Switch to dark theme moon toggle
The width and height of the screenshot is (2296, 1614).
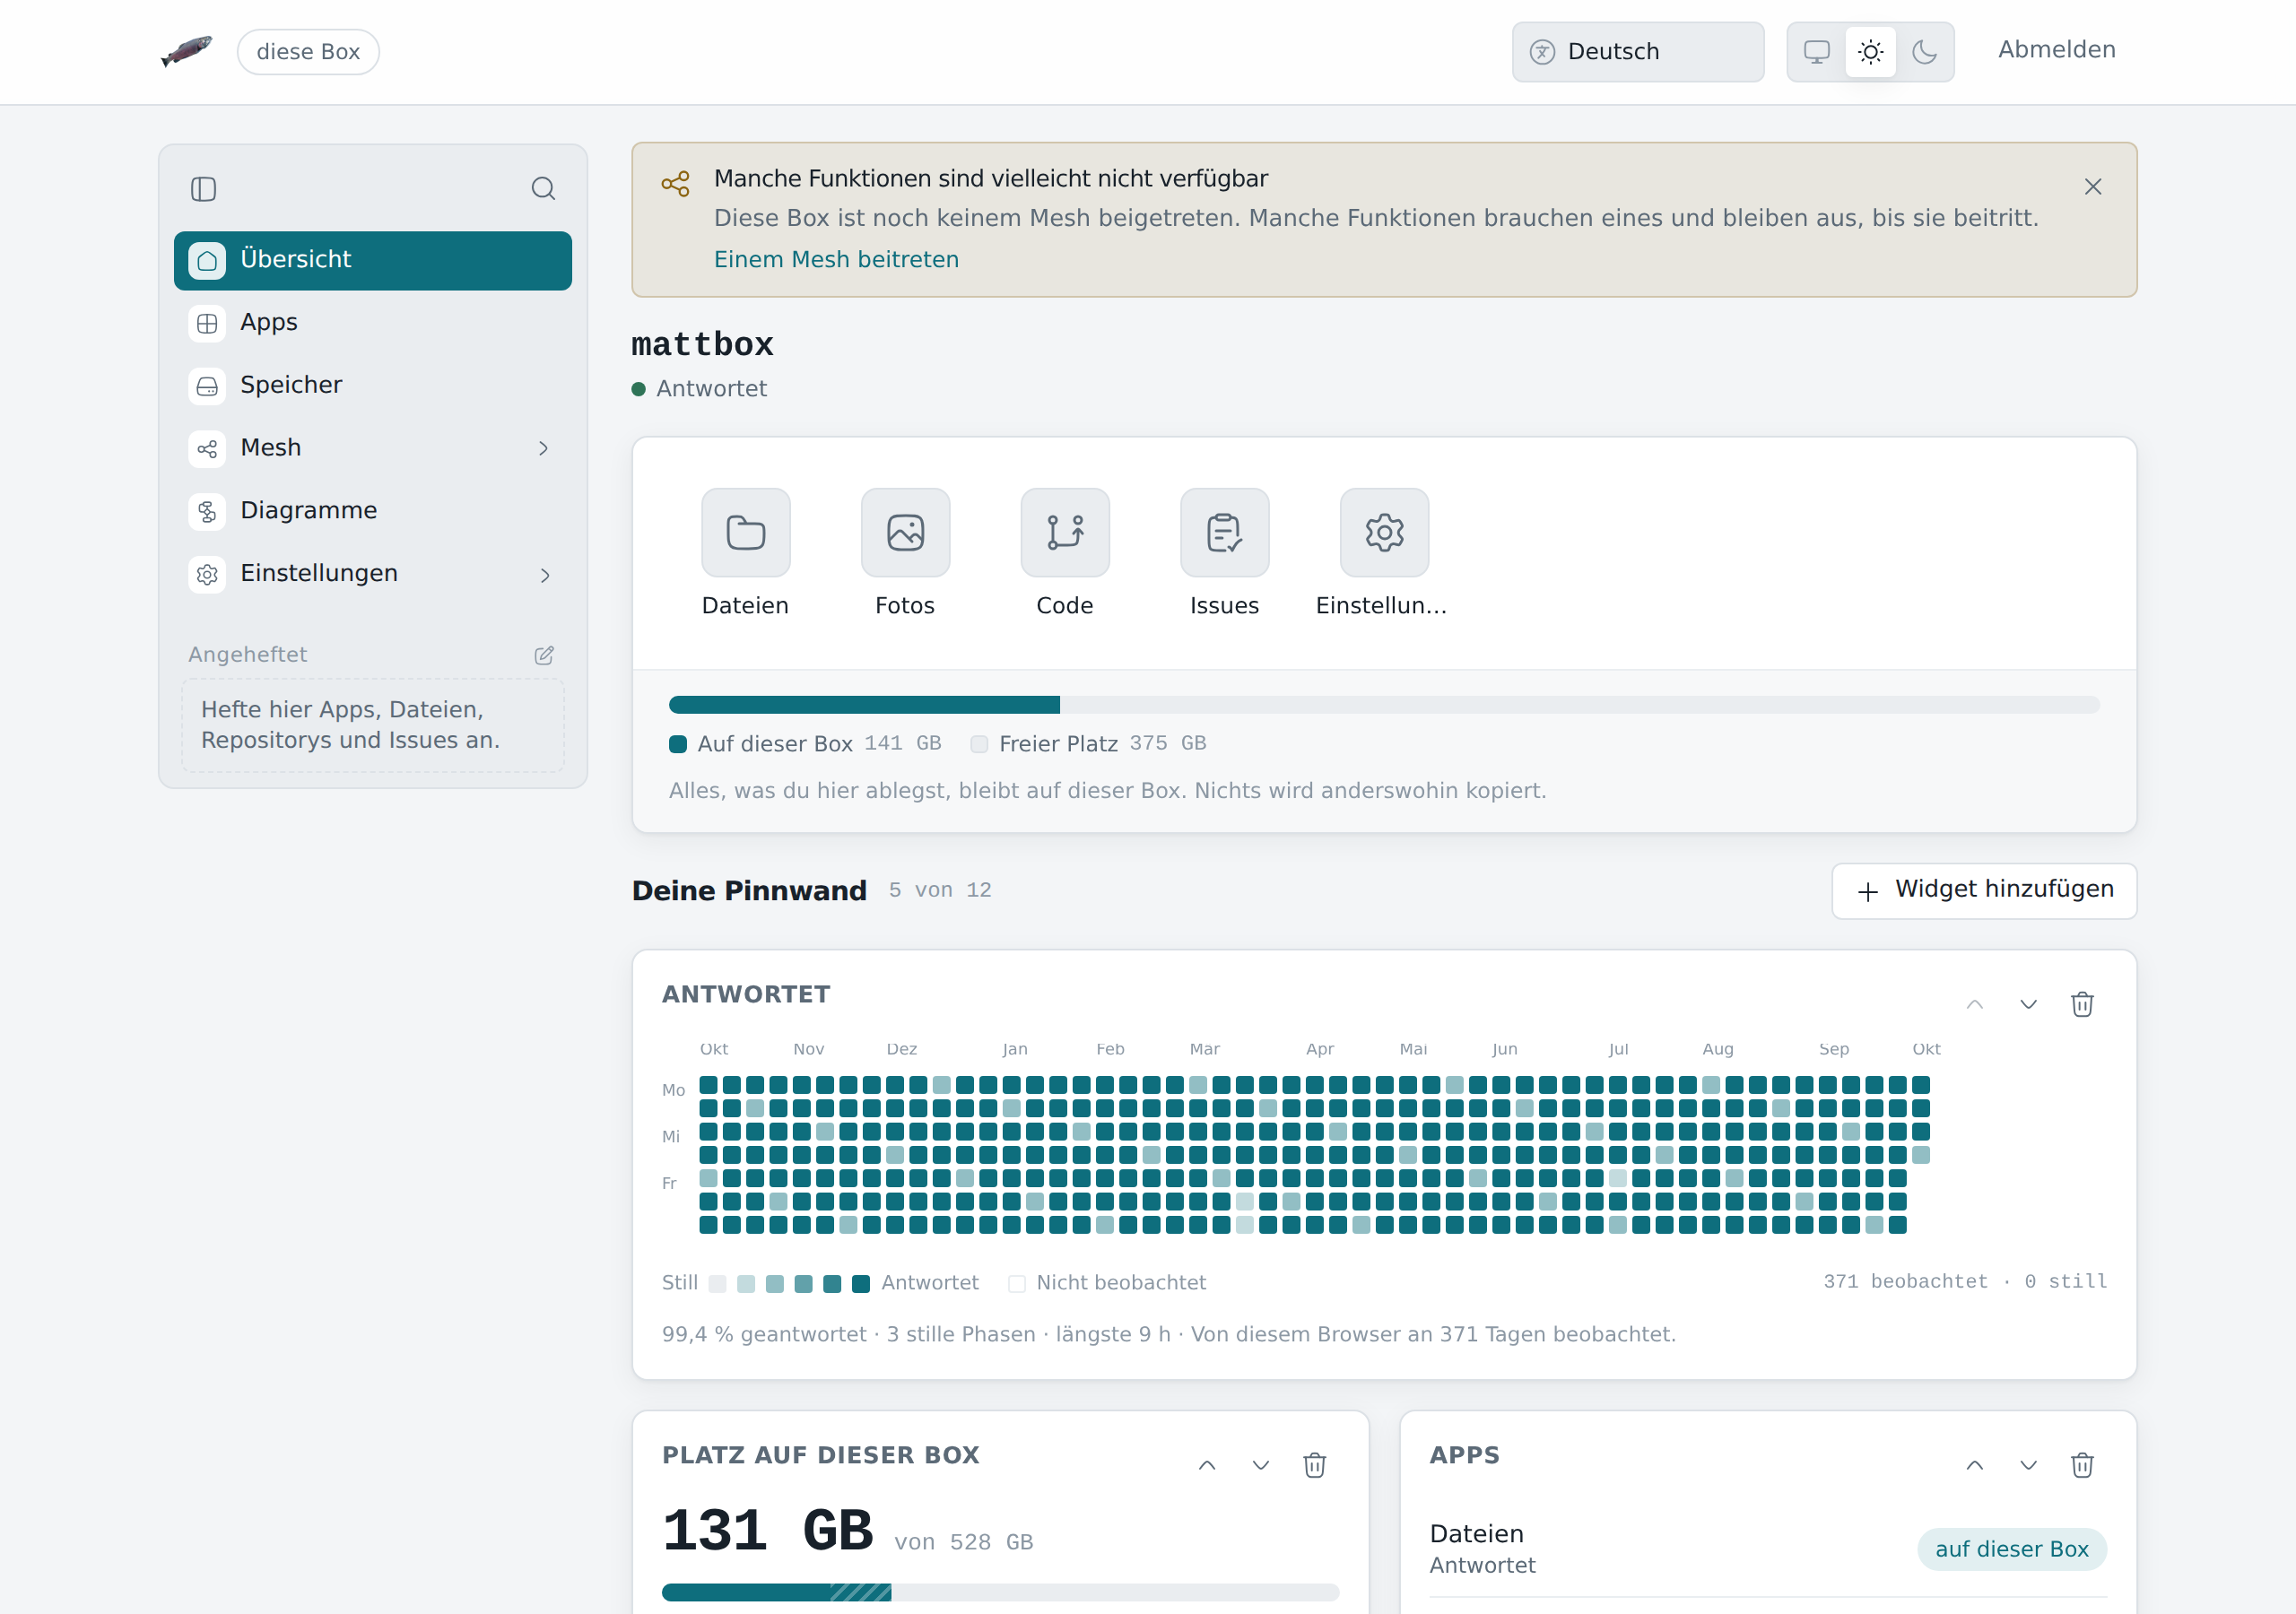[1924, 52]
